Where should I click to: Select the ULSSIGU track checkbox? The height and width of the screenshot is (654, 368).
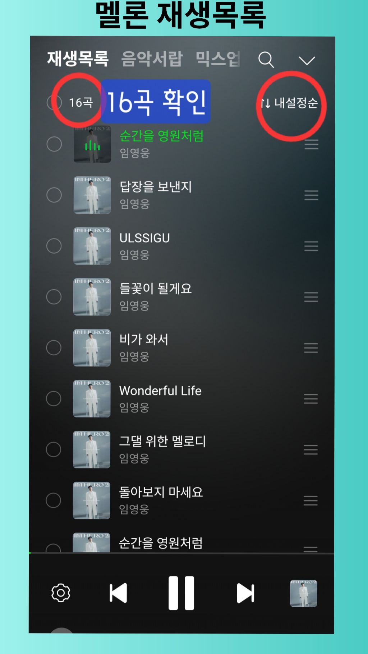pos(54,246)
